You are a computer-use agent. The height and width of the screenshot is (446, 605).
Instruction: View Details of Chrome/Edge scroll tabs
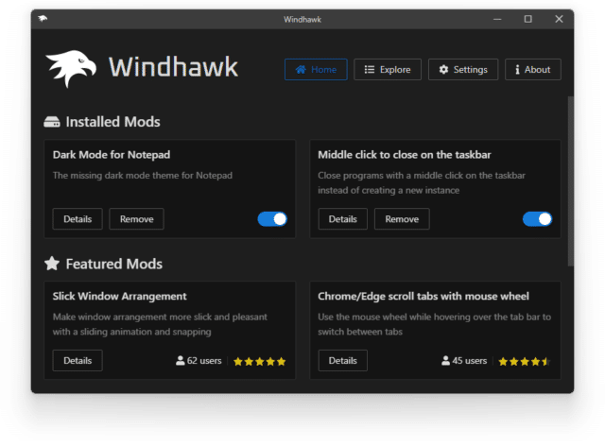342,360
